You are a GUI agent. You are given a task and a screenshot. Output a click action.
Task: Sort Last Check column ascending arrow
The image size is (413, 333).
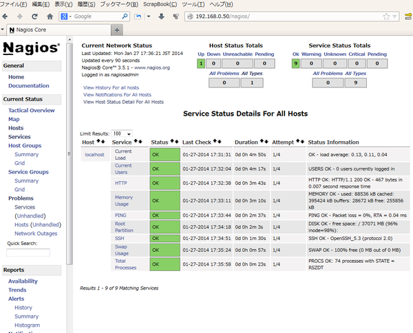coord(215,141)
